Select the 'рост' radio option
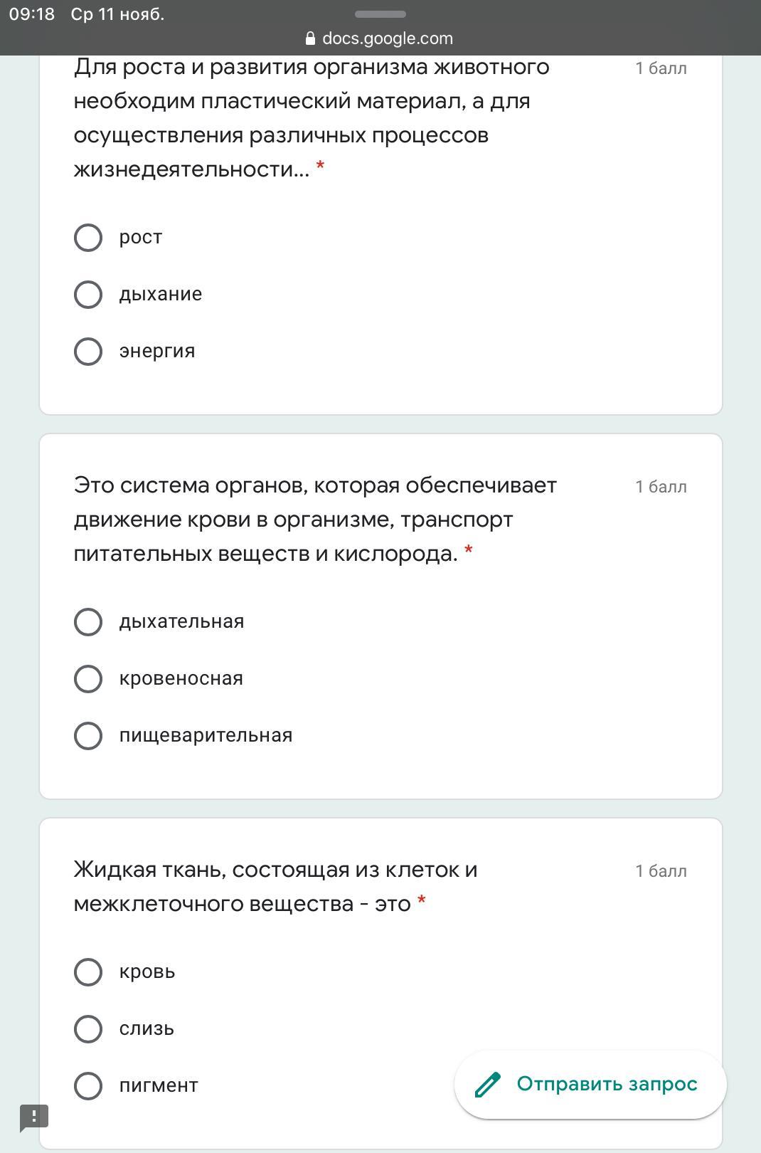761x1153 pixels. 88,238
